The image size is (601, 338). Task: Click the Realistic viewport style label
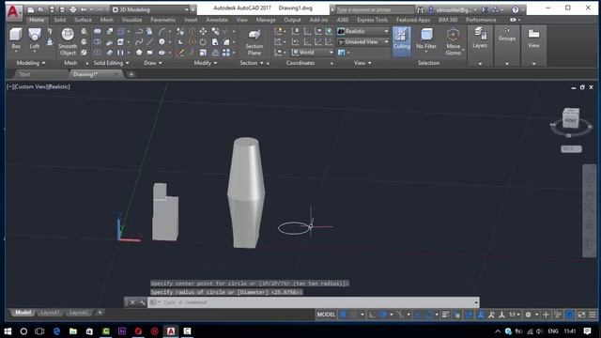pos(58,87)
